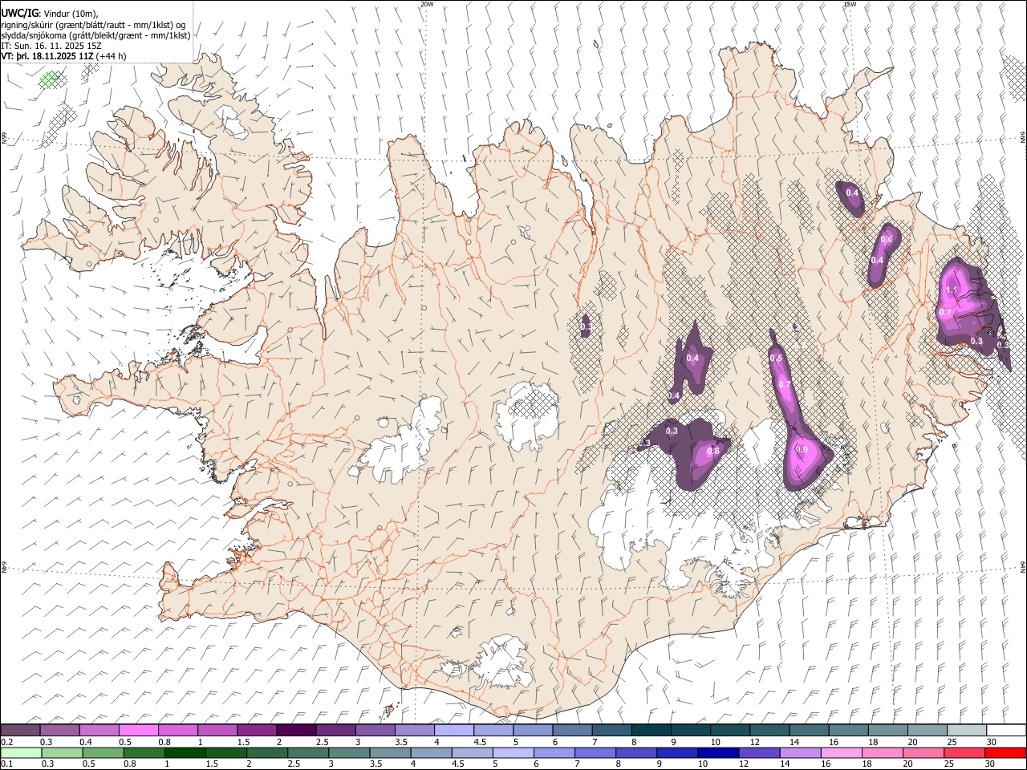Click the 0.5 value on the long purple map band
The width and height of the screenshot is (1027, 770).
pyautogui.click(x=776, y=358)
